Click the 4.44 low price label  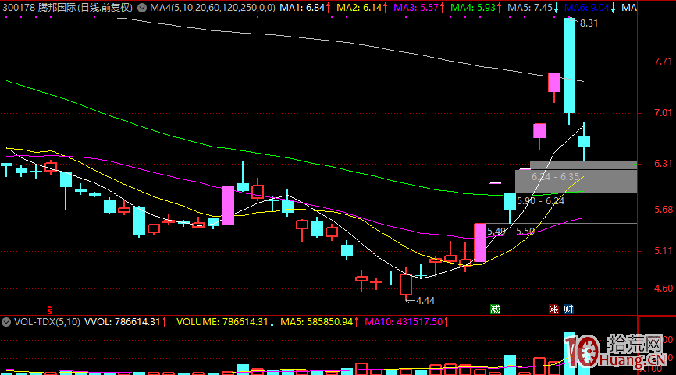pos(425,301)
